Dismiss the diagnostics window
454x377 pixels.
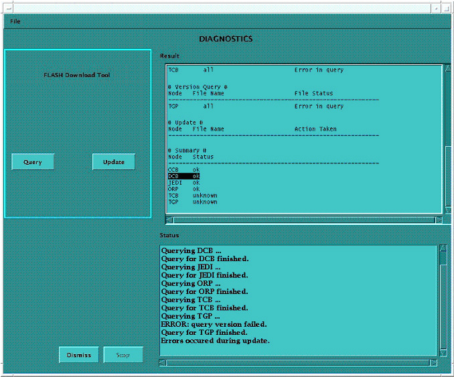coord(79,355)
